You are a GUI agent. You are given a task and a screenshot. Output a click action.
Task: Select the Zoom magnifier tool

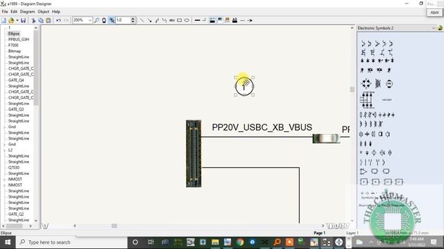click(97, 20)
